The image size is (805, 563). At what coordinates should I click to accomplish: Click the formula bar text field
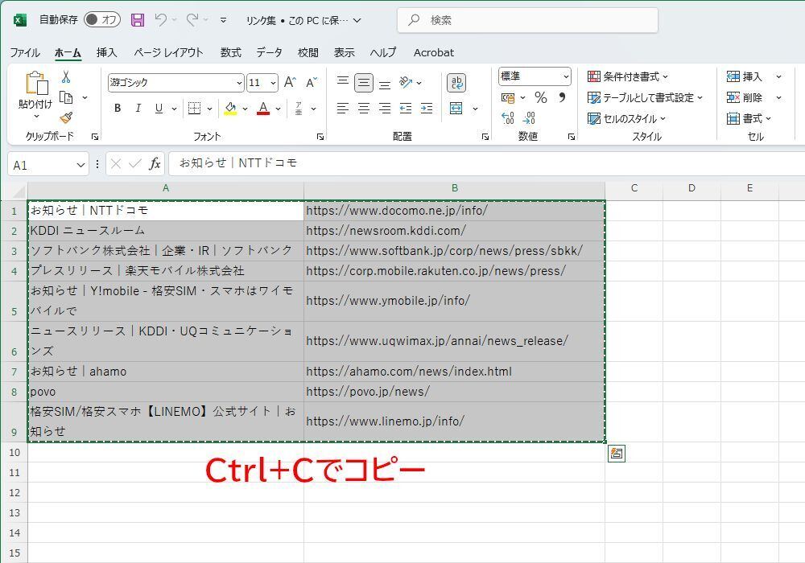tap(487, 163)
